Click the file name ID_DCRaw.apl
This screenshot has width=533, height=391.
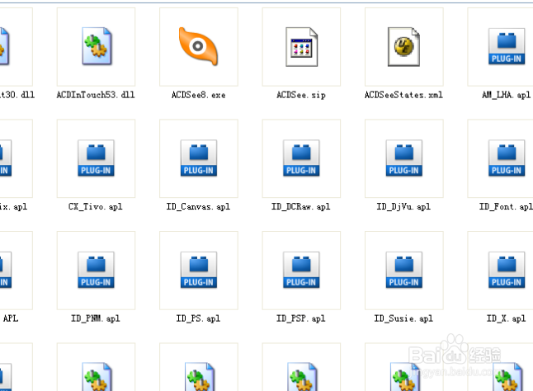point(301,206)
